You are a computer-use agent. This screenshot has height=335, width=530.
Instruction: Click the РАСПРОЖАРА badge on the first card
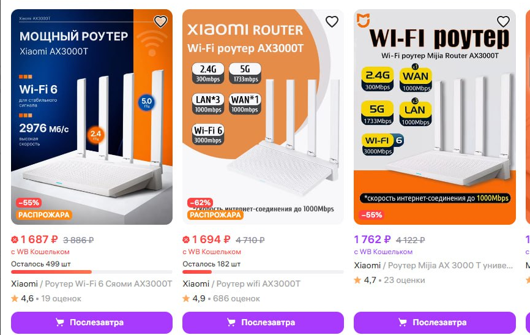coord(44,215)
